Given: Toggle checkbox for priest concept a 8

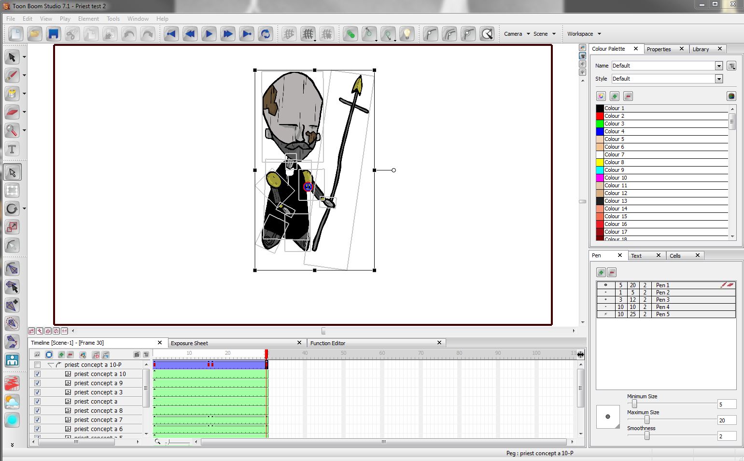Looking at the screenshot, I should [x=37, y=411].
